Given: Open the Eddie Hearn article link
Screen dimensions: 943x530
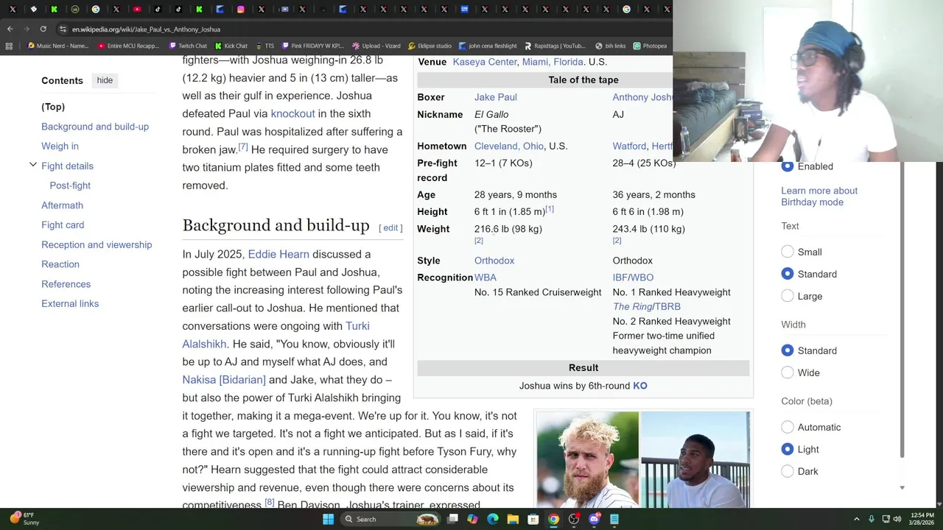Looking at the screenshot, I should coord(278,254).
